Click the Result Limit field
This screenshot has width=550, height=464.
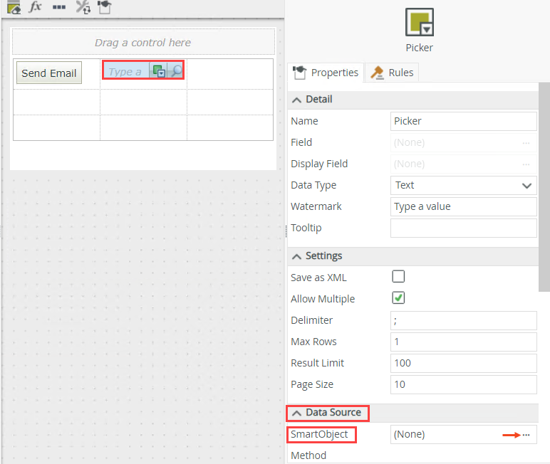point(463,363)
